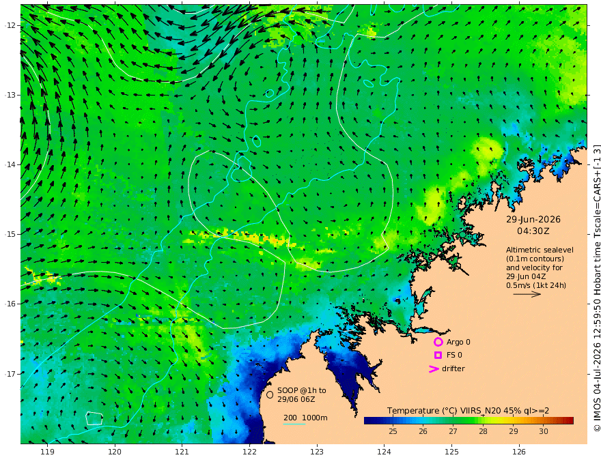Click the longitude axis label 120
This screenshot has height=464, width=601.
tap(115, 452)
